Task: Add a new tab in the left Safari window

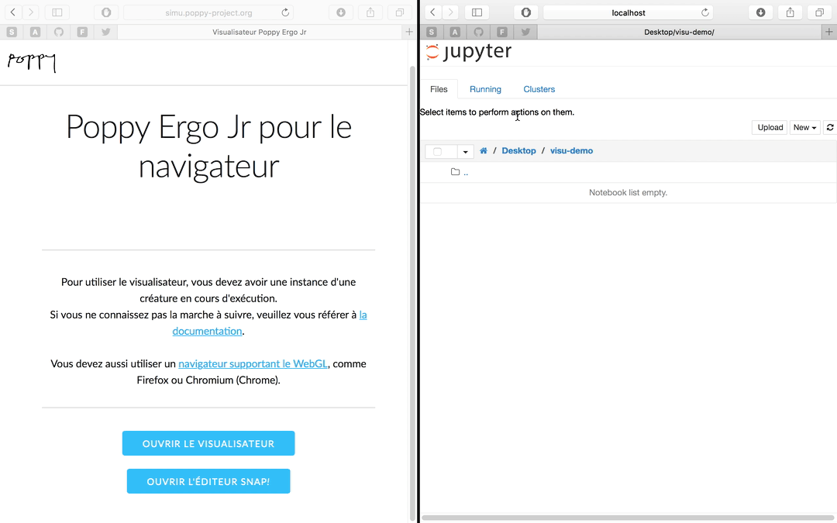Action: tap(409, 32)
